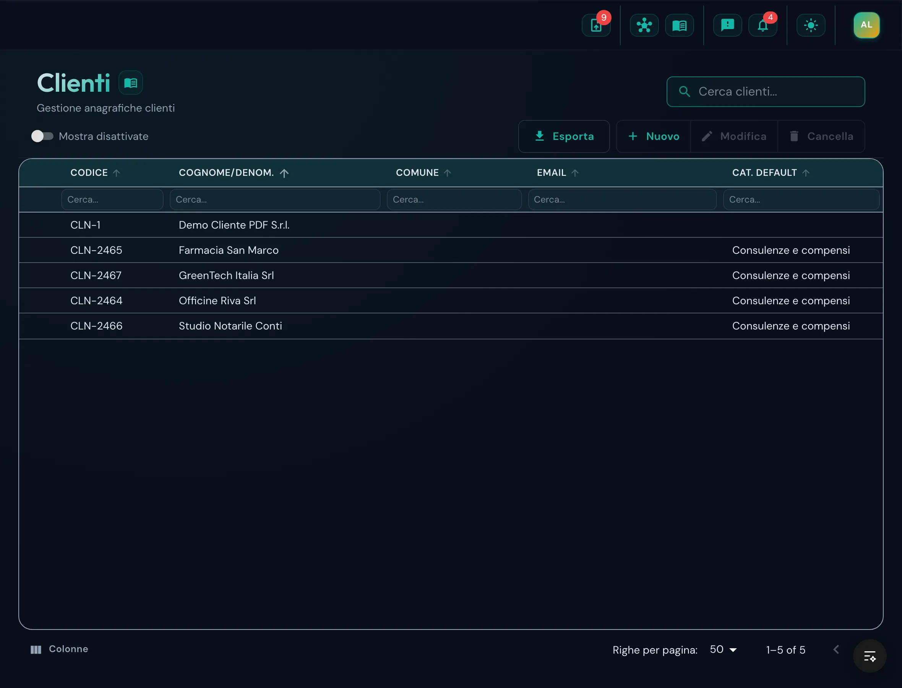Focus the CAT. DEFAULT column filter field
The width and height of the screenshot is (902, 688).
801,200
